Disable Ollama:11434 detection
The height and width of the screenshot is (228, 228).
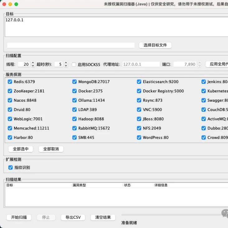click(x=74, y=100)
